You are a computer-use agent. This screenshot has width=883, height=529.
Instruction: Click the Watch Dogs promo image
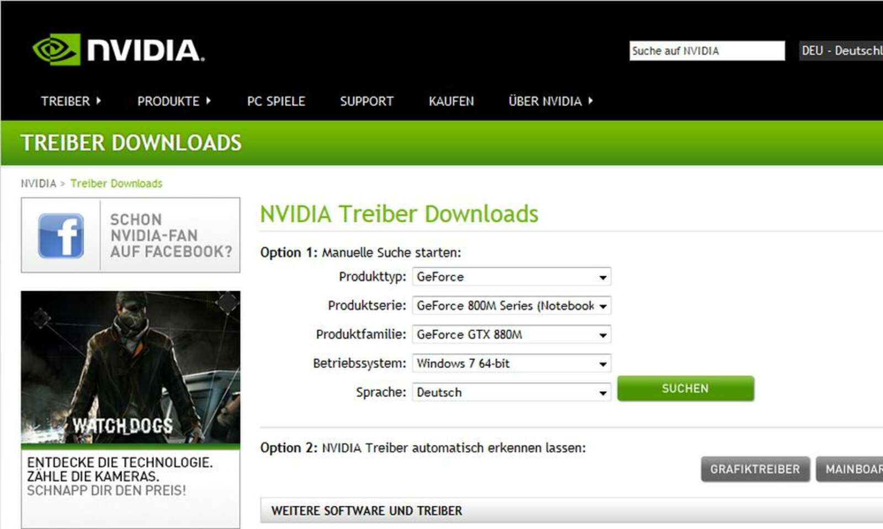[x=130, y=367]
